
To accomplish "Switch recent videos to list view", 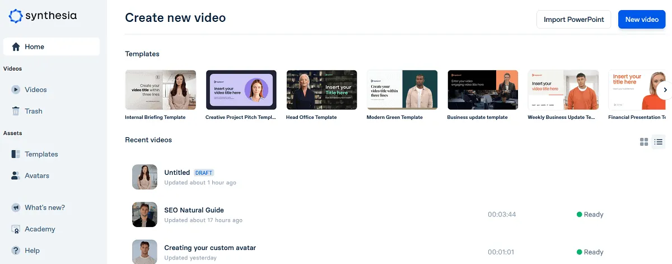I will pyautogui.click(x=659, y=142).
